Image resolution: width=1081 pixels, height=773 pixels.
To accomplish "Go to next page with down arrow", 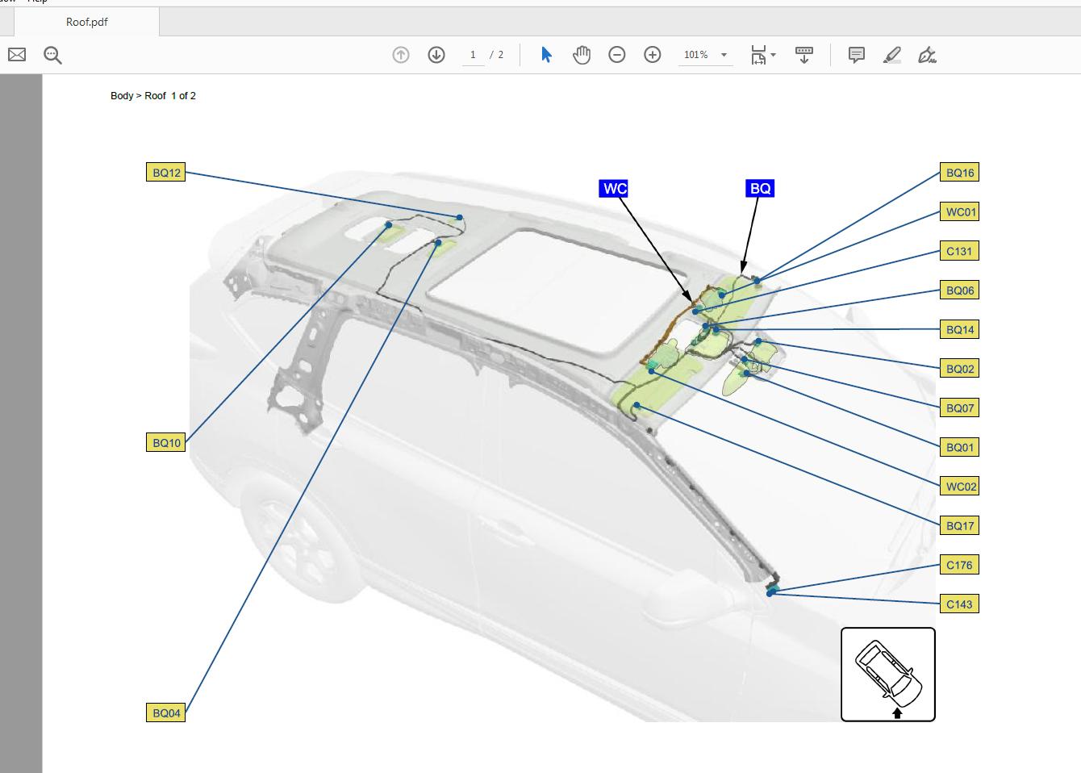I will 436,55.
